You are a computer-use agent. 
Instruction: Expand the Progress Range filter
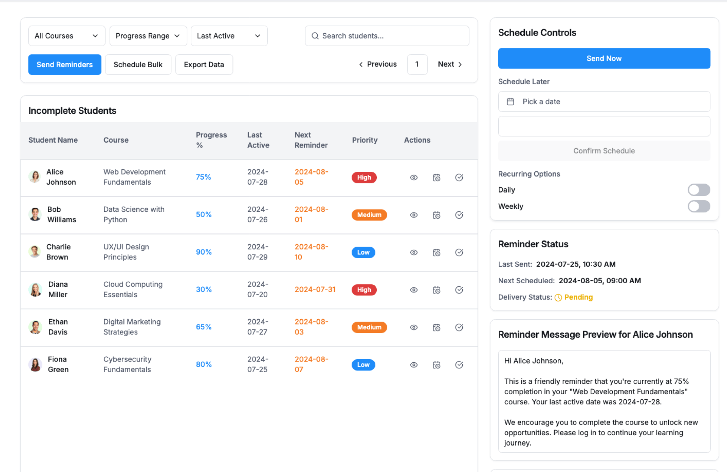[148, 36]
